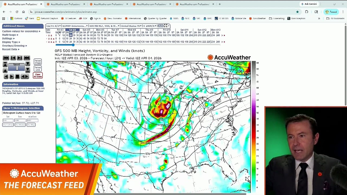The width and height of the screenshot is (347, 195).
Task: Open the 12Z Fri 4/3 run dropdown
Action: pyautogui.click(x=53, y=26)
